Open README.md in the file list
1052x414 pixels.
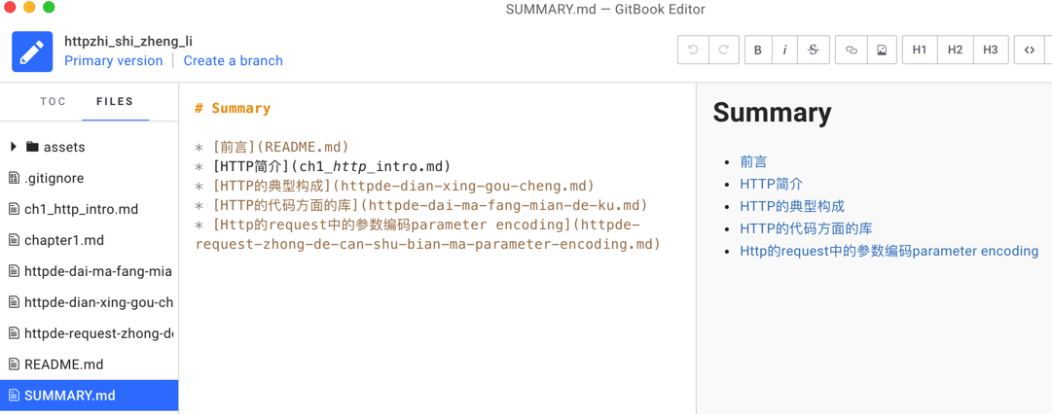click(63, 364)
